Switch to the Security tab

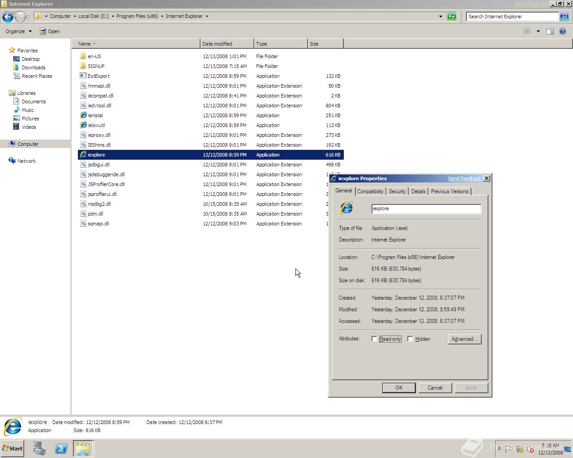pos(397,191)
